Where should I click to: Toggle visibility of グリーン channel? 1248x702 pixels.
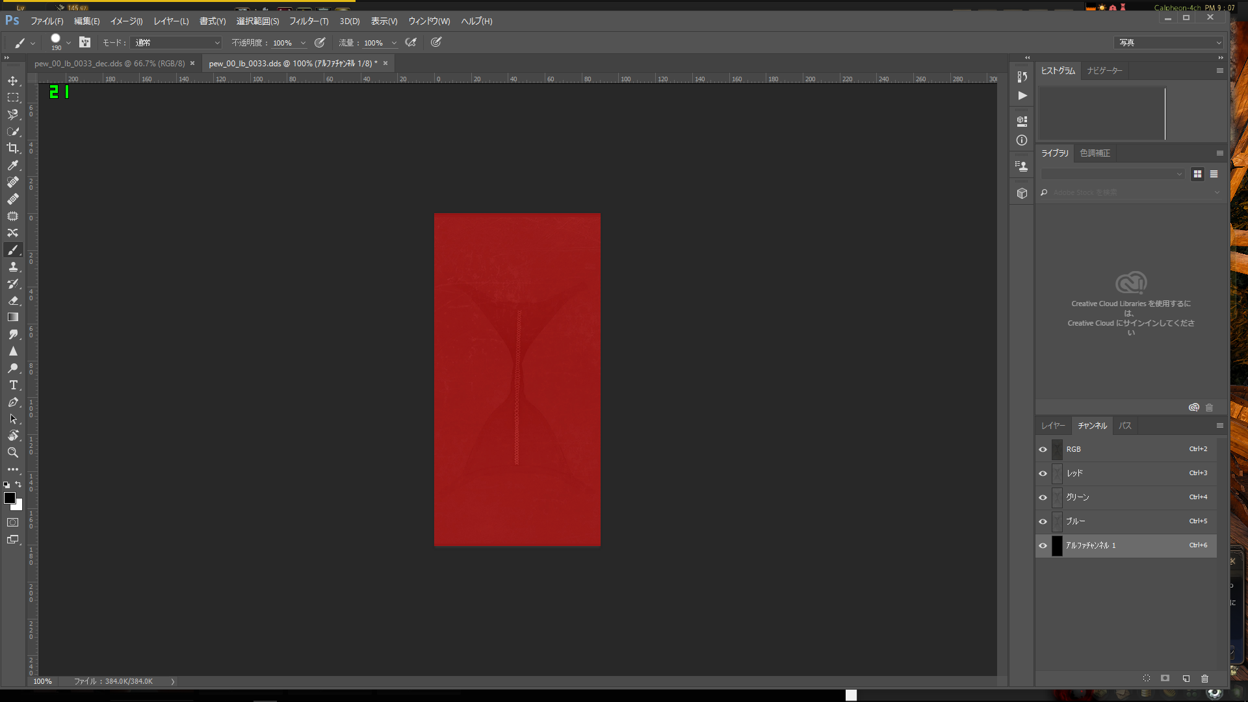1043,497
